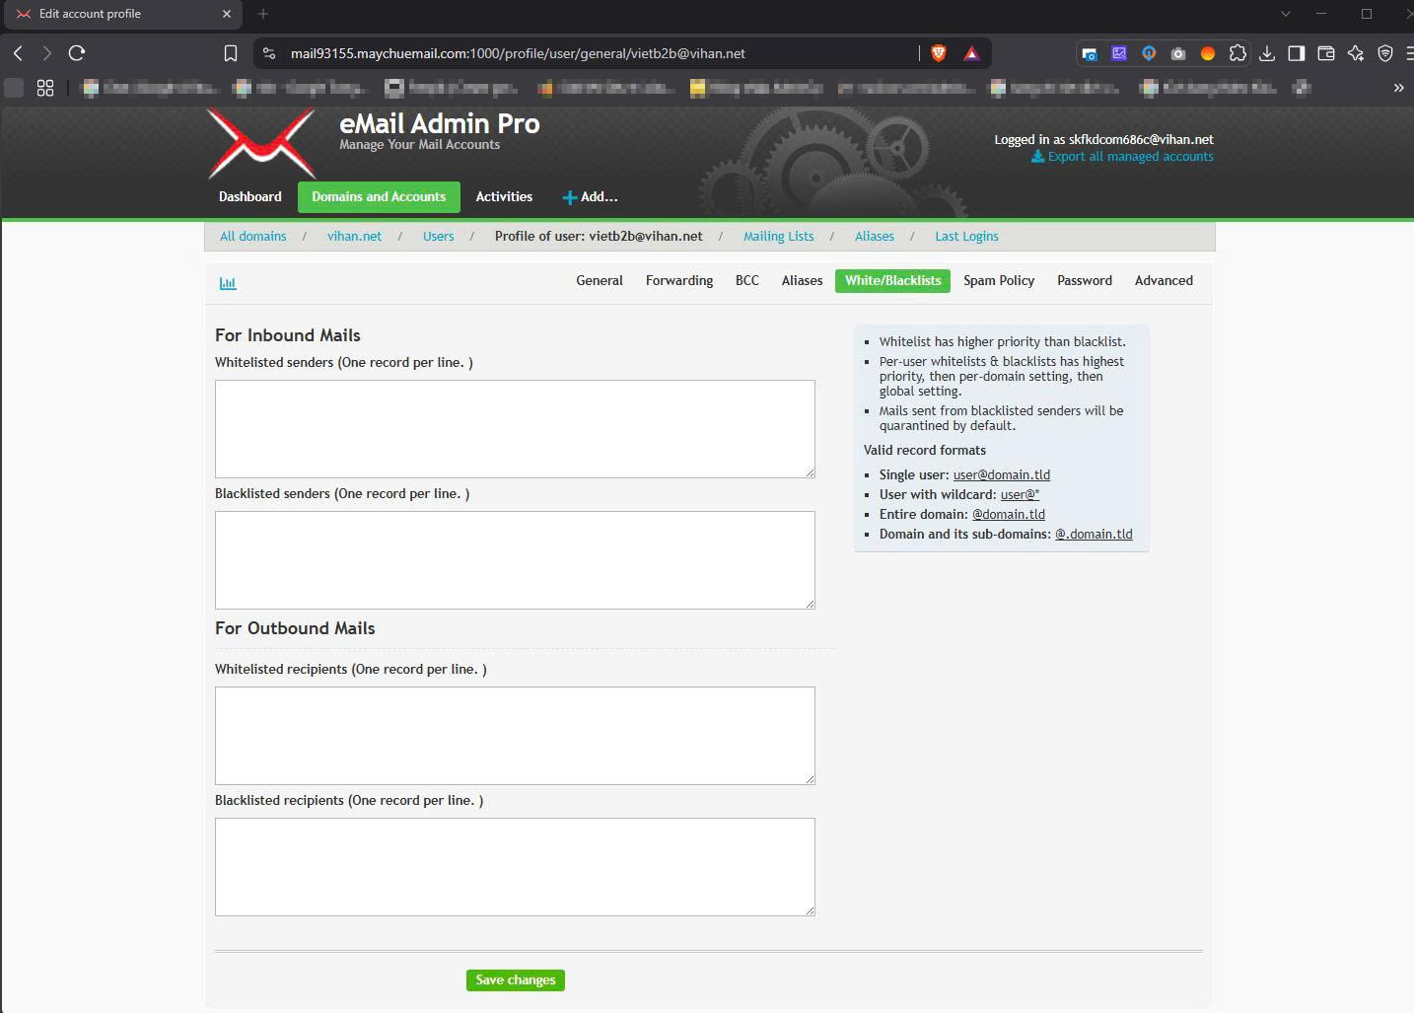This screenshot has height=1013, width=1414.
Task: Click the eMail Admin Pro logo
Action: tap(262, 143)
